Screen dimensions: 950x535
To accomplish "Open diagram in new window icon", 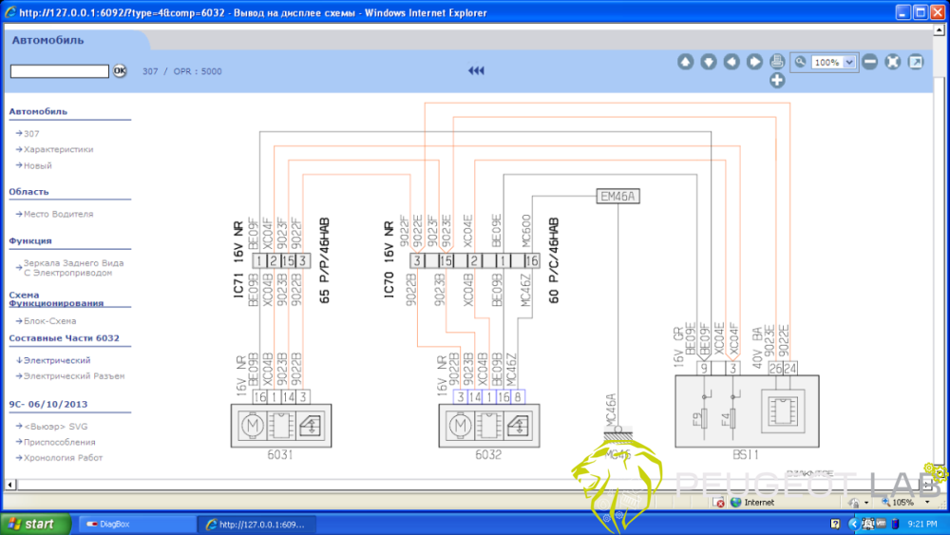I will [915, 62].
